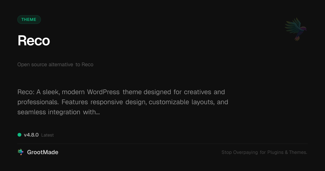Click the 'Open source alternative' subtitle text
This screenshot has width=325, height=171.
point(45,65)
